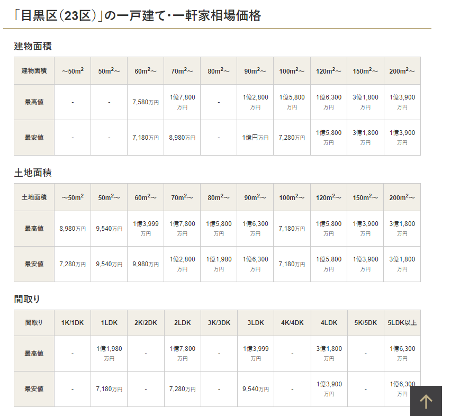The height and width of the screenshot is (416, 451).
Task: Click 1億3,900万円 in building area 最高値 200m² column
Action: coord(402,102)
